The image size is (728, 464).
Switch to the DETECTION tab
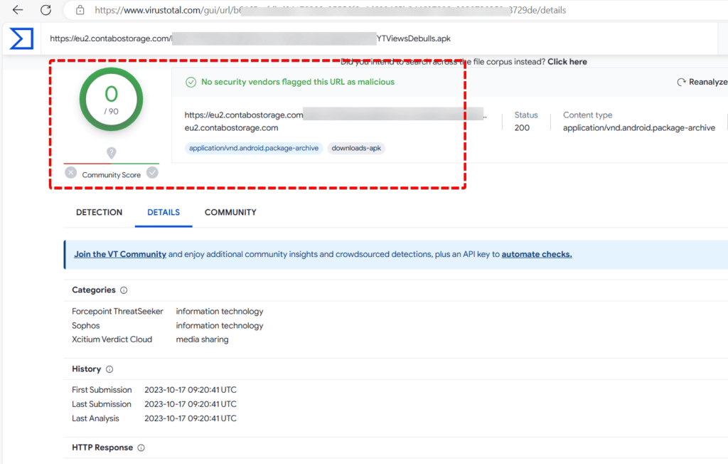pos(100,213)
